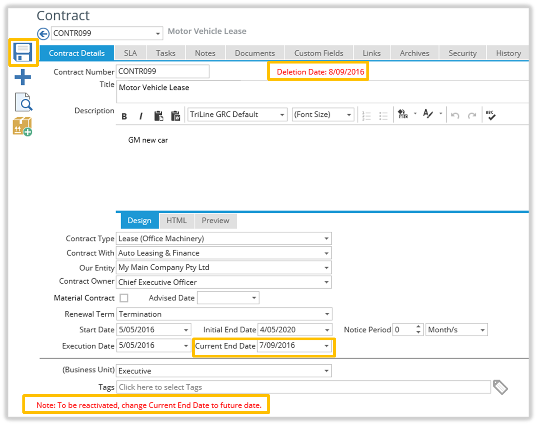
Task: Click the Save floppy disk icon
Action: (23, 52)
